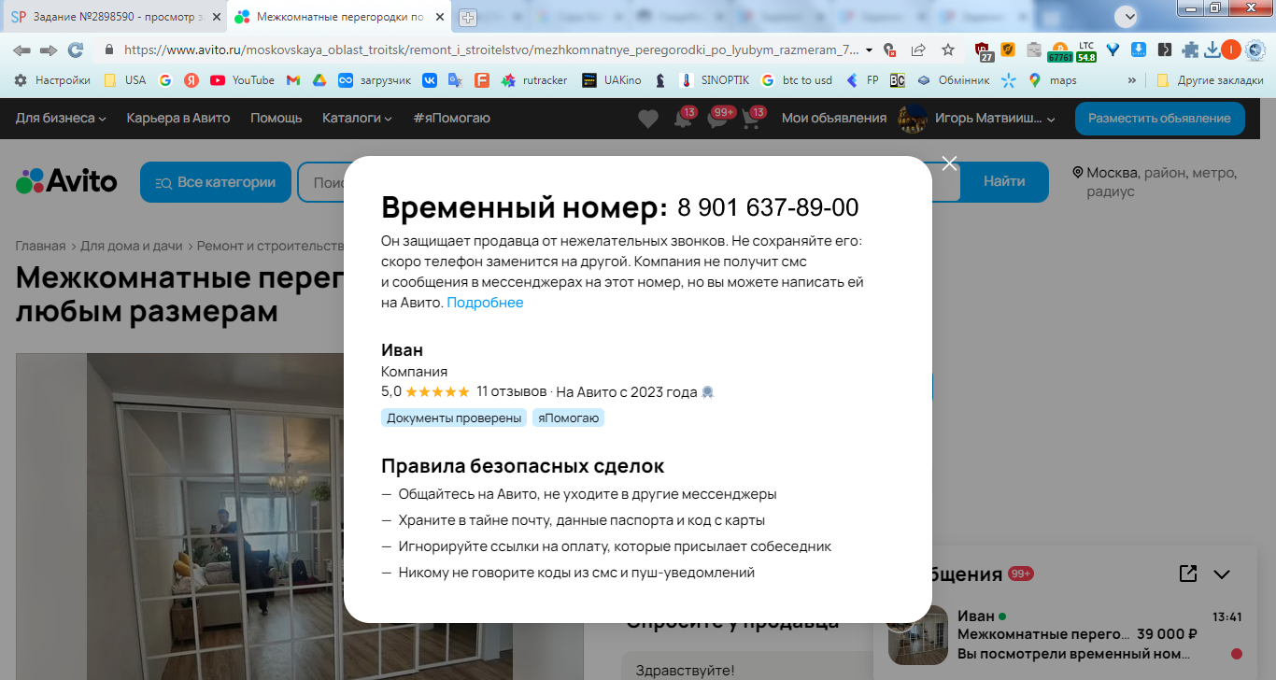Open browser downloads icon

point(1212,50)
